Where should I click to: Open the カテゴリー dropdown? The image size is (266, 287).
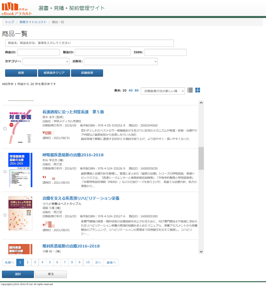(x=46, y=61)
